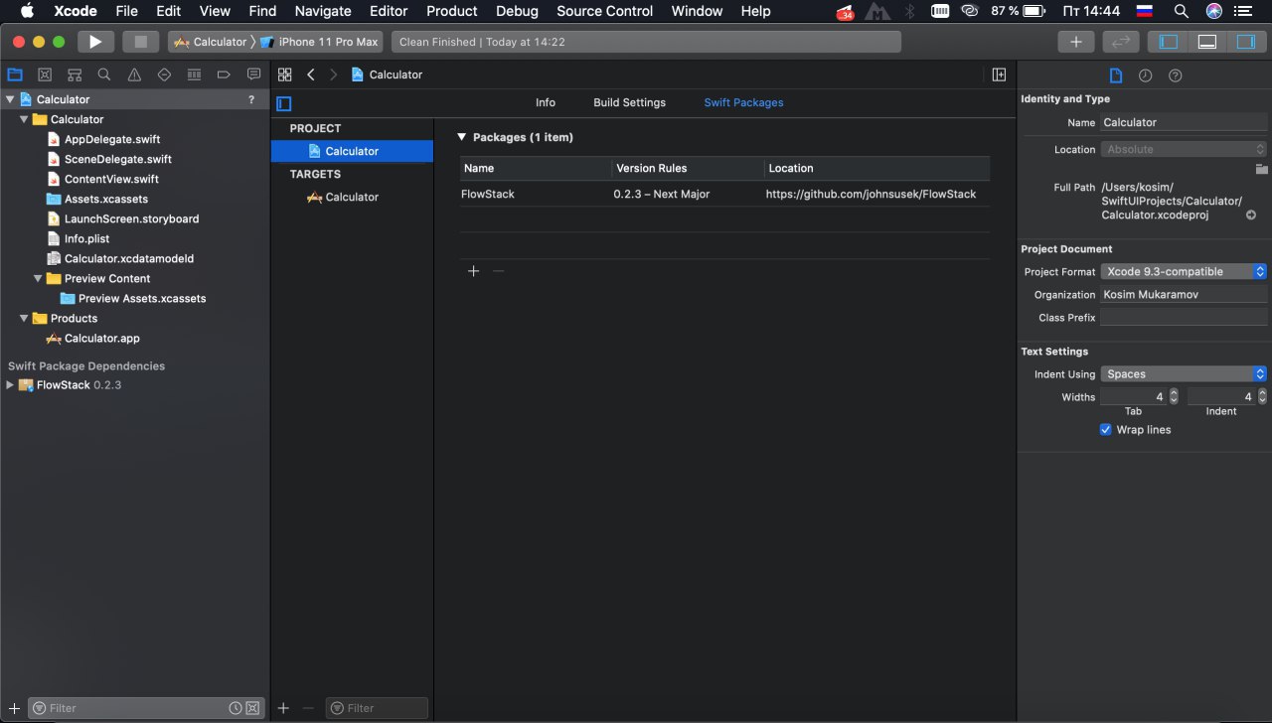This screenshot has height=723, width=1272.
Task: Select the Calculator scheme
Action: 211,42
